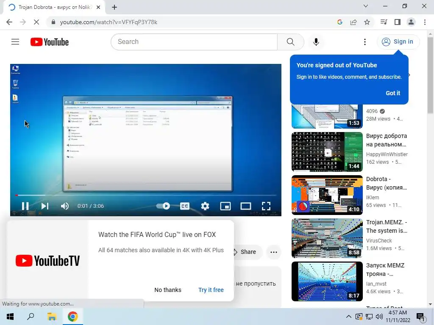Image resolution: width=434 pixels, height=325 pixels.
Task: Enter full screen mode
Action: (266, 206)
